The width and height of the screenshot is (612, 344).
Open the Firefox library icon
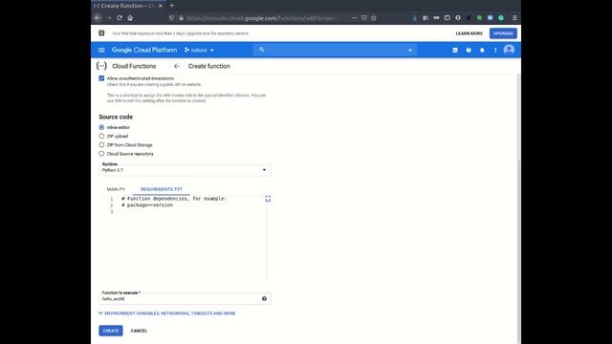coord(426,18)
